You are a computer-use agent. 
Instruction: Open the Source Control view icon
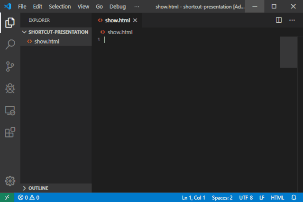coord(10,66)
